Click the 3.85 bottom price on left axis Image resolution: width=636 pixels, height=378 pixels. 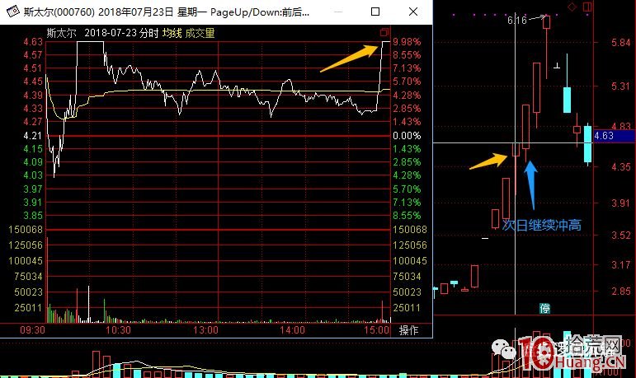(32, 216)
